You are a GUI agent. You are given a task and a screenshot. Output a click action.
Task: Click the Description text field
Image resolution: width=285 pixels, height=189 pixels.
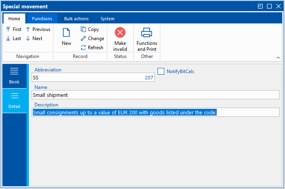point(156,112)
